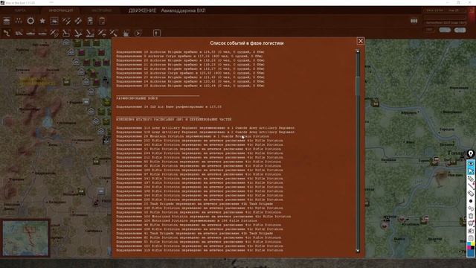Click the event list scrollbar thumb
476x268 pixels.
[358, 86]
